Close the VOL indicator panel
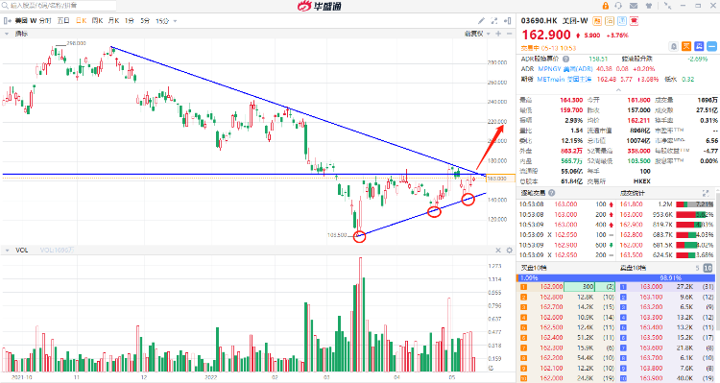The image size is (720, 383). tap(498, 251)
